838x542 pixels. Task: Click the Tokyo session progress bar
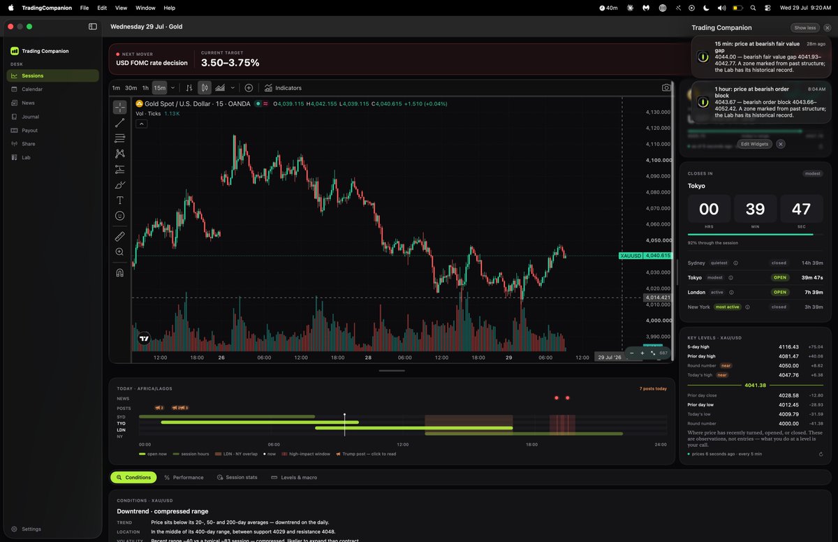tap(756, 235)
